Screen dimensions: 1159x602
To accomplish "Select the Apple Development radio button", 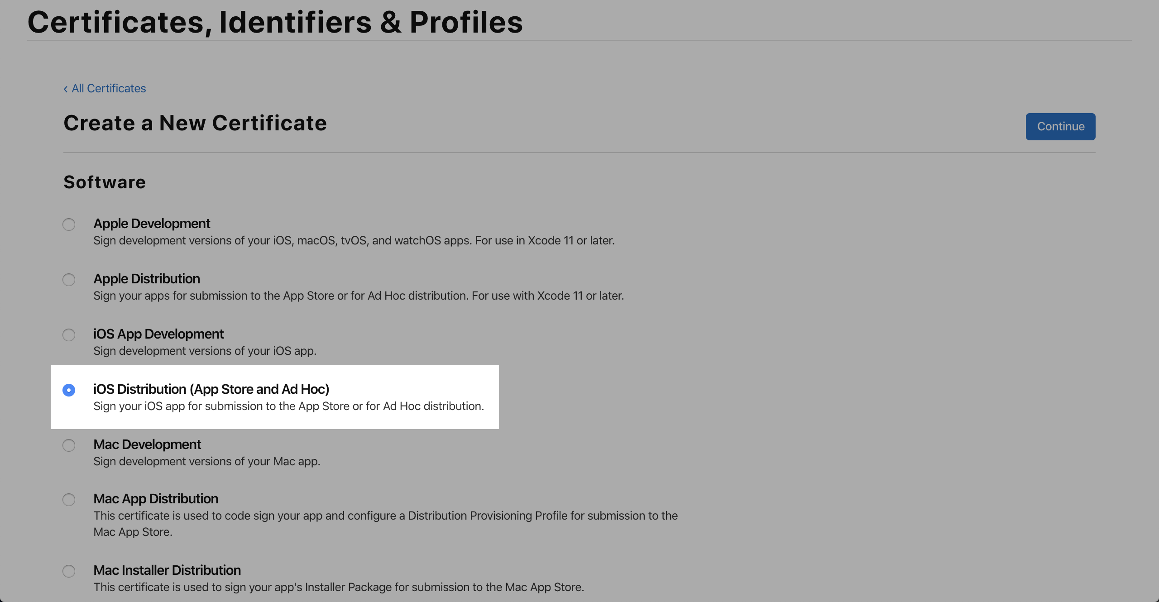I will coord(69,225).
